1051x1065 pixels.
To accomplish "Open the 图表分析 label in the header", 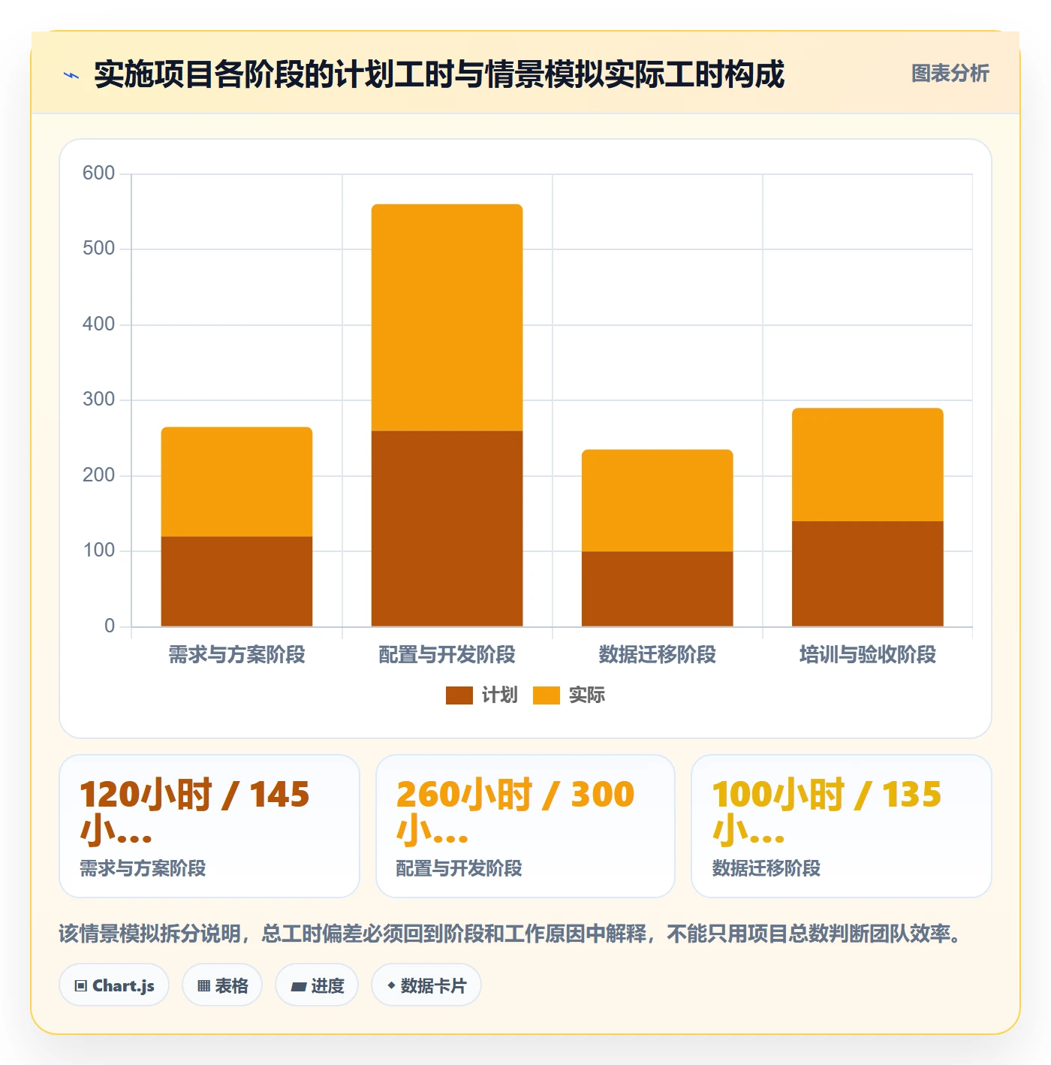I will click(950, 74).
